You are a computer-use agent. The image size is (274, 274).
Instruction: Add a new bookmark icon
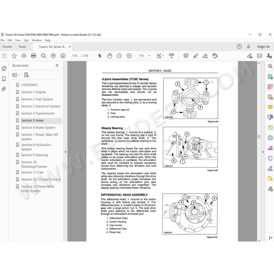point(26,75)
